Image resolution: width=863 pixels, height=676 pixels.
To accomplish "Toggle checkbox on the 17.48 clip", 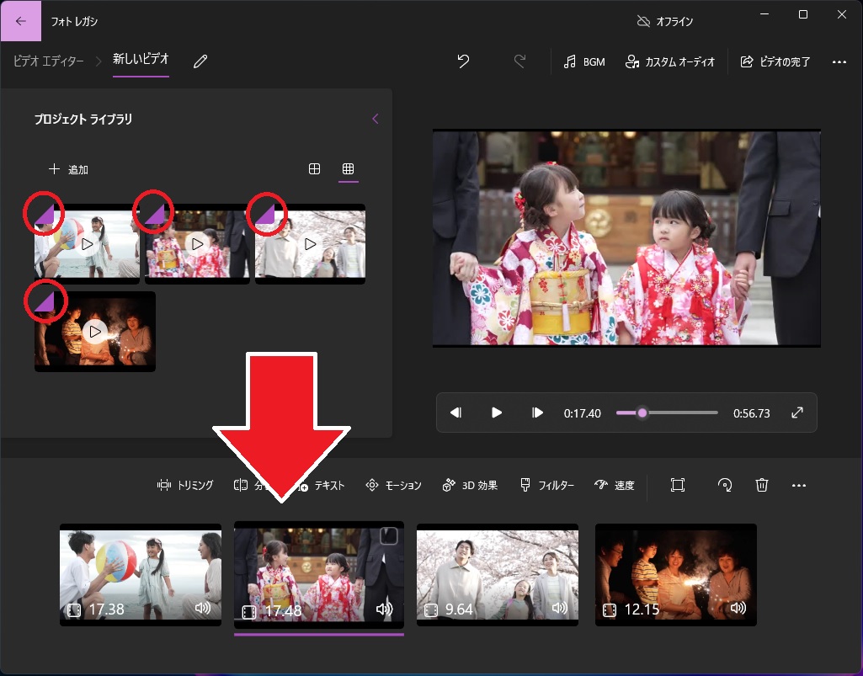I will tap(389, 535).
